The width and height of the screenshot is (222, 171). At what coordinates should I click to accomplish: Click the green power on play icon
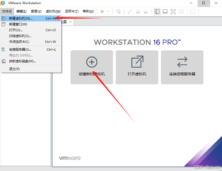(x=103, y=12)
